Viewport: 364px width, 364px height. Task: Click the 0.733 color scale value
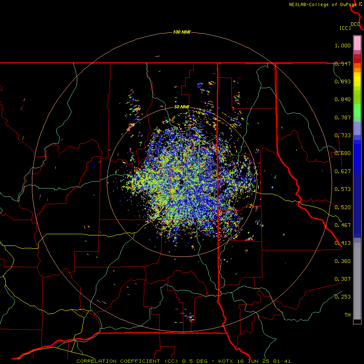pyautogui.click(x=343, y=135)
